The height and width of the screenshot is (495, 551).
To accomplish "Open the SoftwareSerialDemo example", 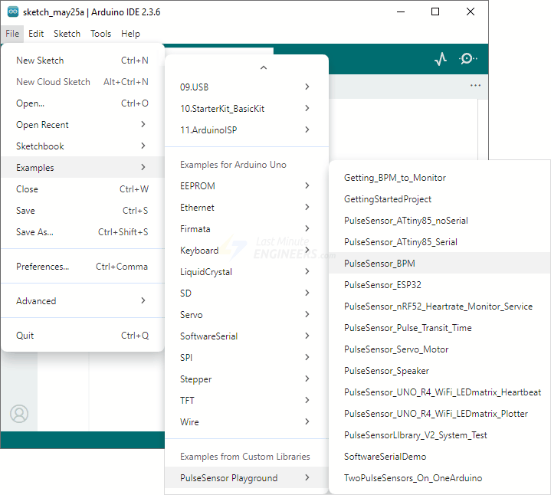I will point(385,456).
